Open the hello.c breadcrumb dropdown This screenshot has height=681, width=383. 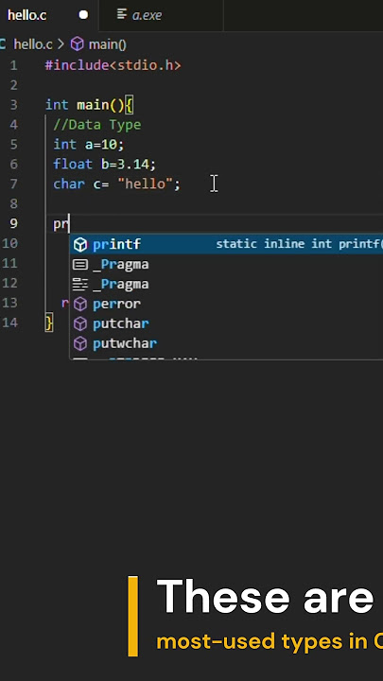tap(33, 44)
